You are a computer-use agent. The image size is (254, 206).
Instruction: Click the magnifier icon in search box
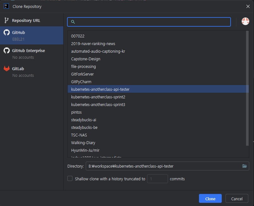point(73,22)
